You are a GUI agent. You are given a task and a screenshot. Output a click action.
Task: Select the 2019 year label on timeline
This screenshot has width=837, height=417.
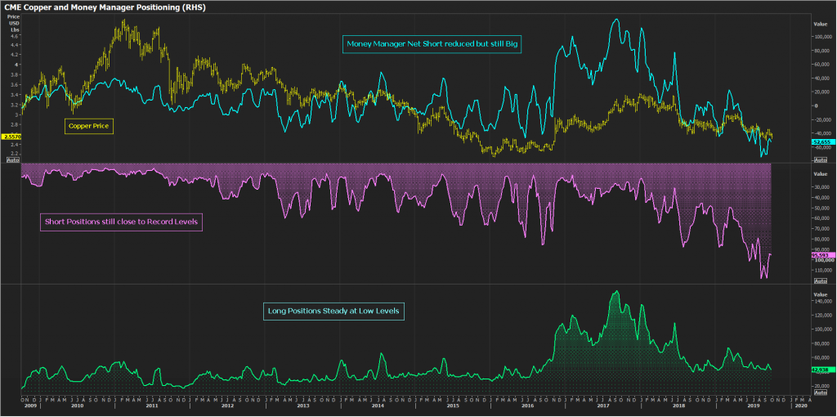tap(754, 406)
